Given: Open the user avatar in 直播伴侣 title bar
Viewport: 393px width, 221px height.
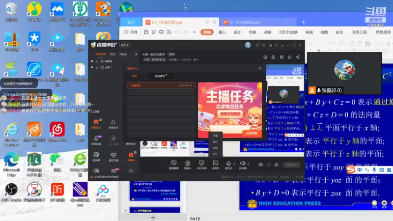Looking at the screenshot, I should coord(248,45).
